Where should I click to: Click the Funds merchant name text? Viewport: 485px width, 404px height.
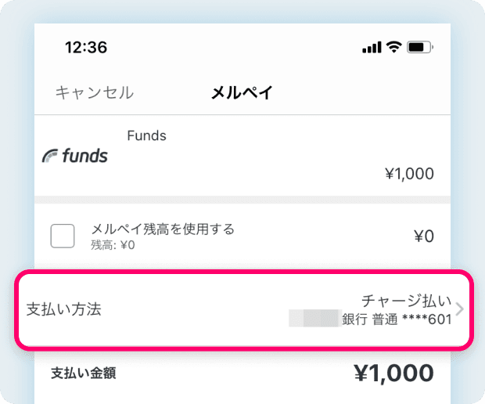(x=146, y=135)
